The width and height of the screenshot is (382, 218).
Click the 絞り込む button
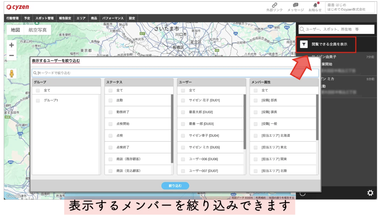click(175, 186)
